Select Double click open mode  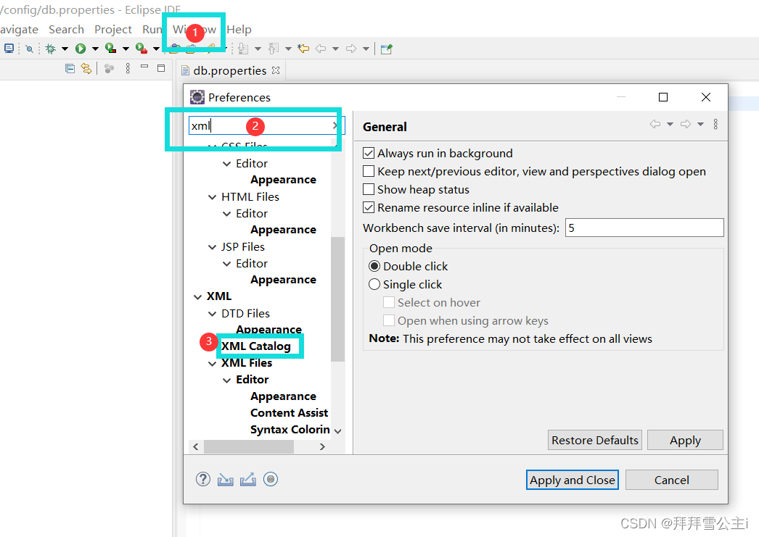click(374, 266)
